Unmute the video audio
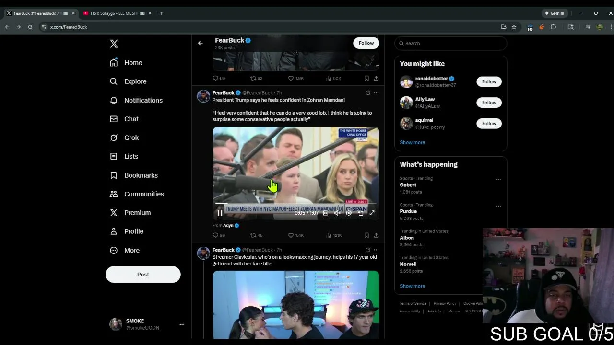Viewport: 614px width, 345px height. coord(337,213)
